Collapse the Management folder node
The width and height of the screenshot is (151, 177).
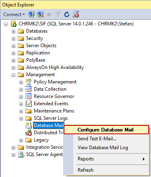(13, 75)
